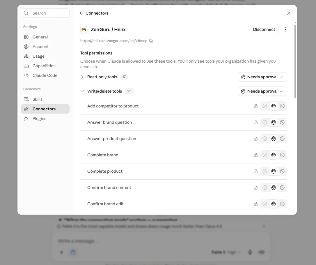This screenshot has width=316, height=265.
Task: Open the Plugins page
Action: pos(45,119)
